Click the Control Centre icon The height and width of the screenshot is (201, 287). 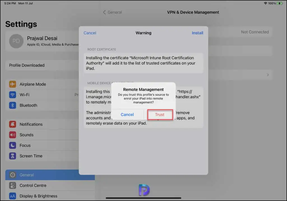coord(12,186)
